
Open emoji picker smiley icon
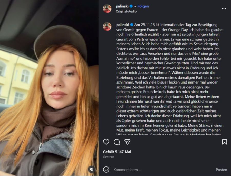coord(106,170)
